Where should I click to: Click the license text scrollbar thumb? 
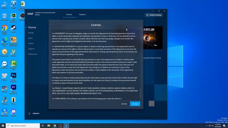tap(140, 93)
